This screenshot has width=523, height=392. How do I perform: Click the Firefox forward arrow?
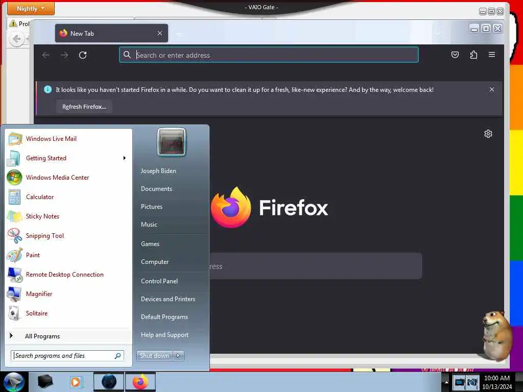64,55
